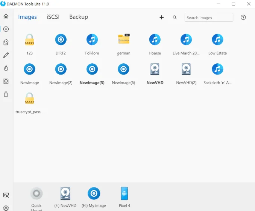Select the (H:) My image virtual drive
The image size is (255, 211).
(94, 197)
